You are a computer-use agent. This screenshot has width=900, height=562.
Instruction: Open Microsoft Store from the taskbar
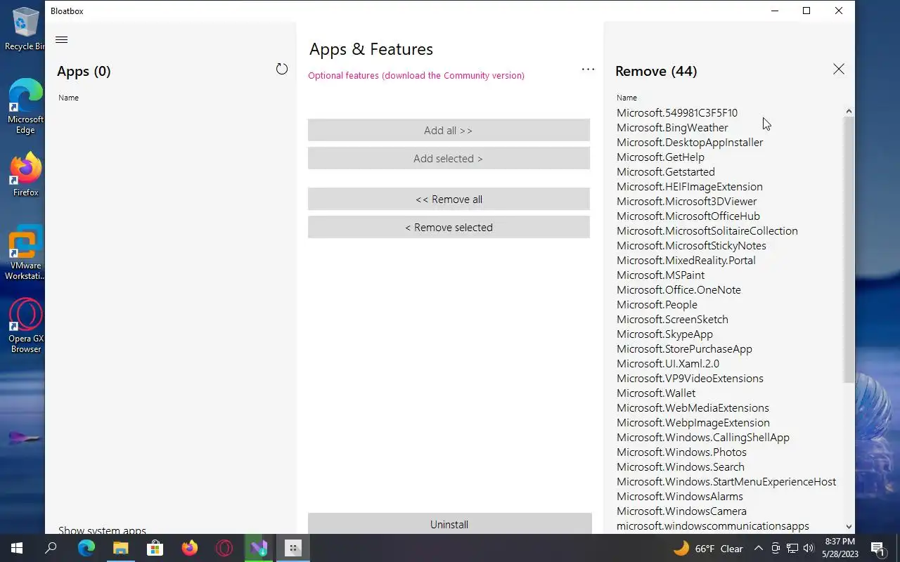click(155, 548)
